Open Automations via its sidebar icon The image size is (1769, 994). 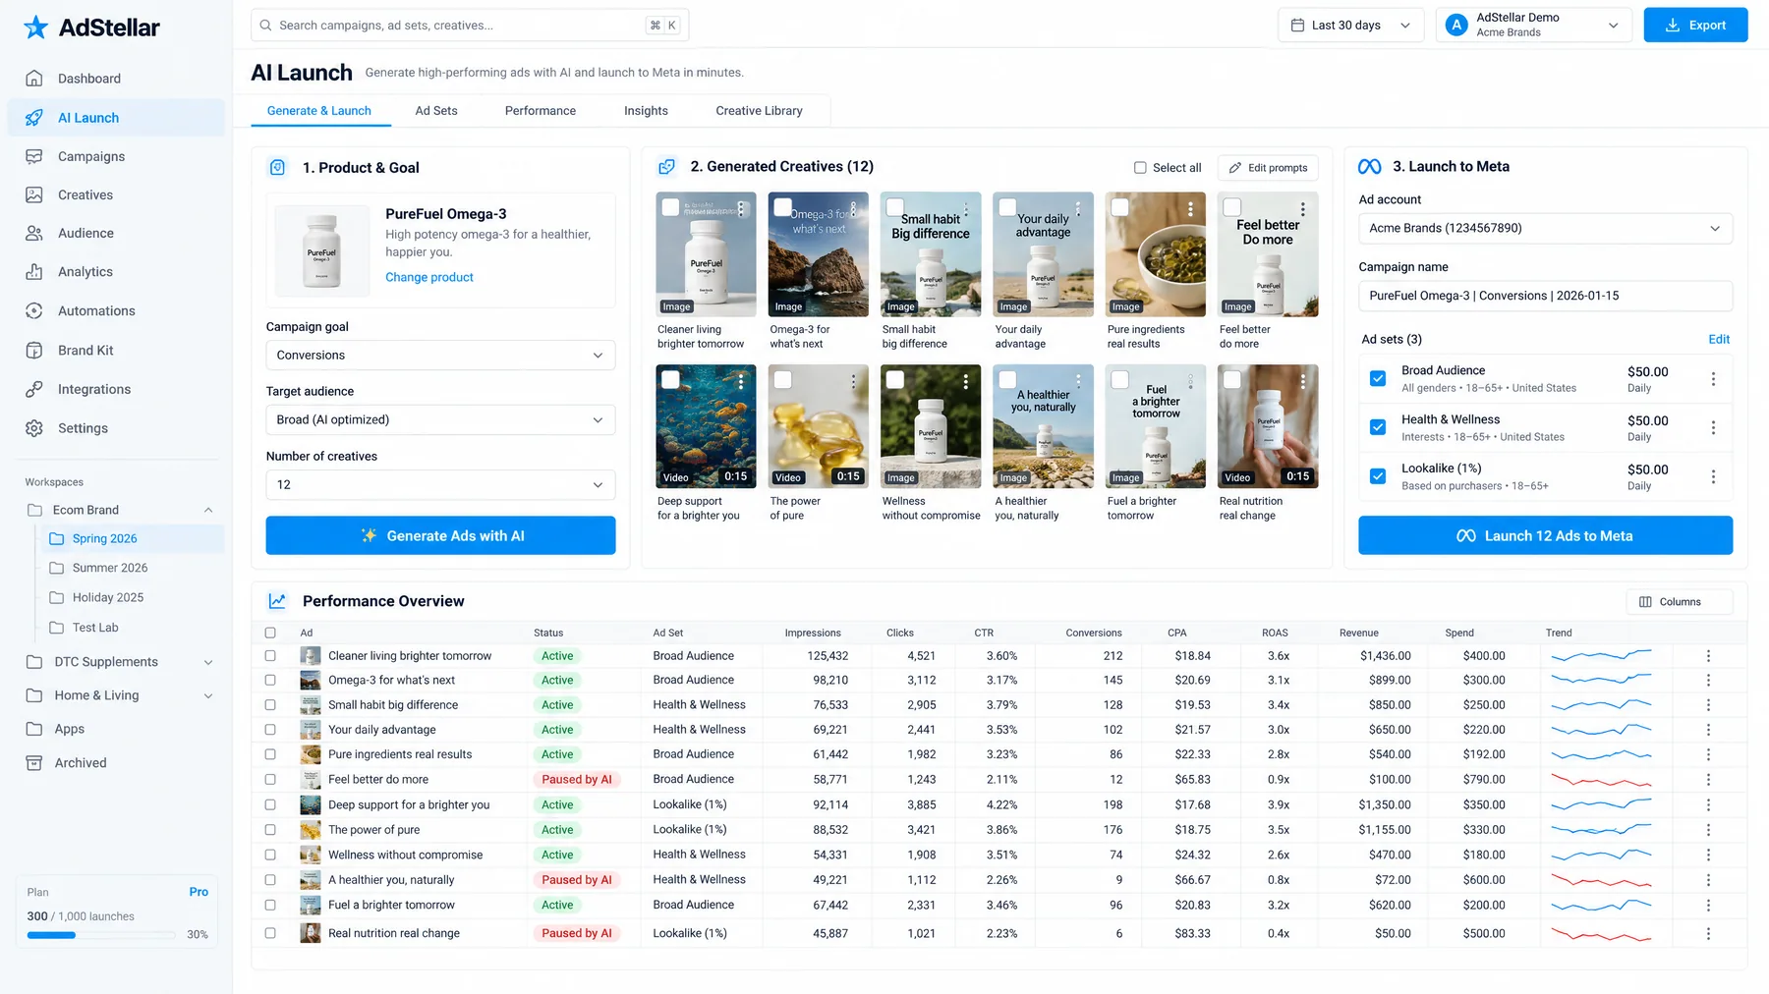[34, 310]
